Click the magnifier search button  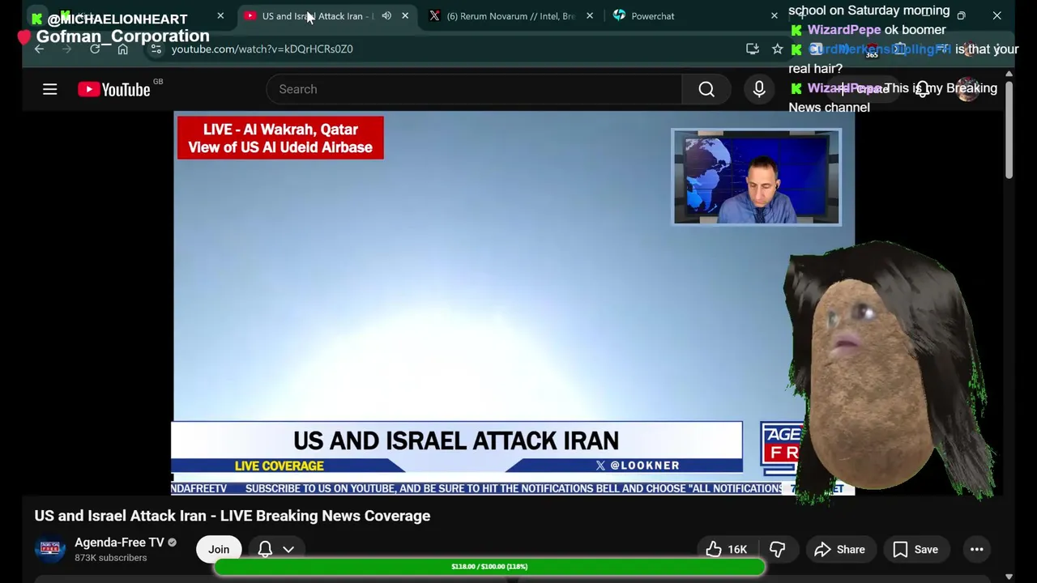coord(706,89)
